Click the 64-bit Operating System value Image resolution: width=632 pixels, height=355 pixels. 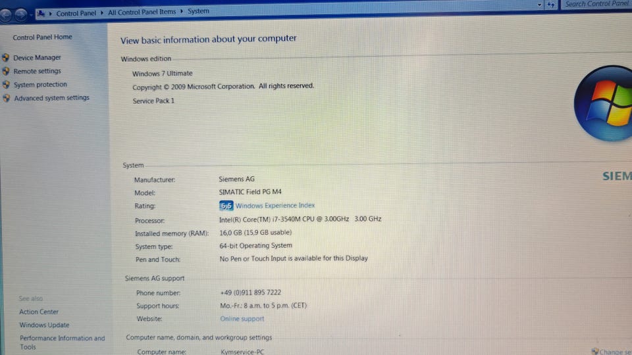(256, 245)
